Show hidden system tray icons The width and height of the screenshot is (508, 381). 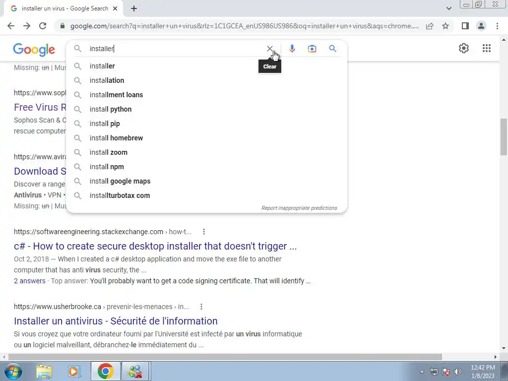coord(422,372)
